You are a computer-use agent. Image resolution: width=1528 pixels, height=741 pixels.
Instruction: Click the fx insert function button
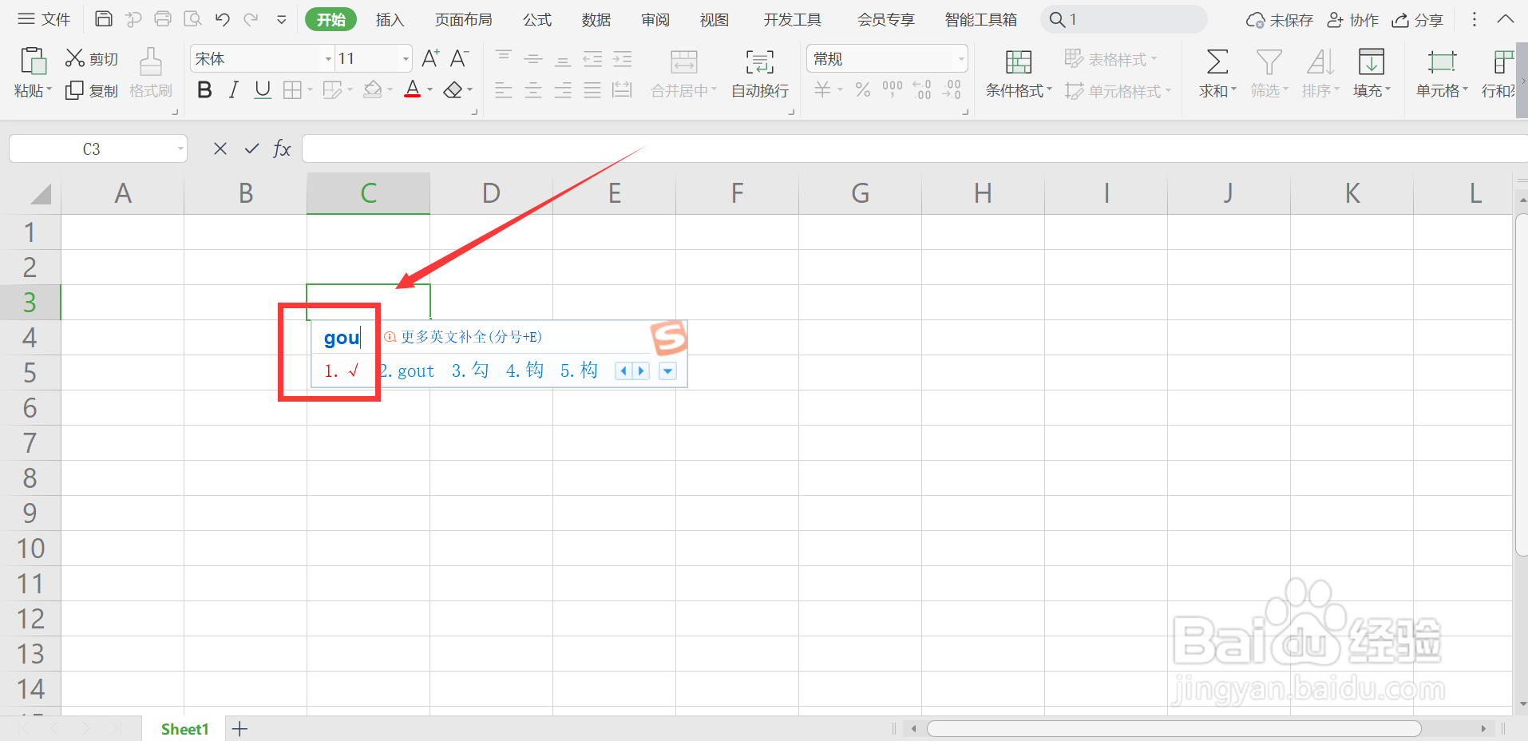tap(282, 149)
